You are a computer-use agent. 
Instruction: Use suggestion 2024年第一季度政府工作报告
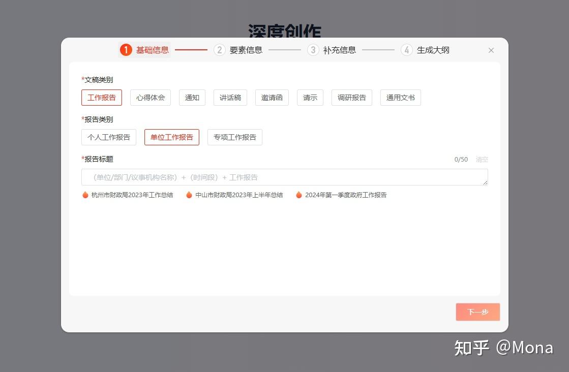tap(346, 195)
